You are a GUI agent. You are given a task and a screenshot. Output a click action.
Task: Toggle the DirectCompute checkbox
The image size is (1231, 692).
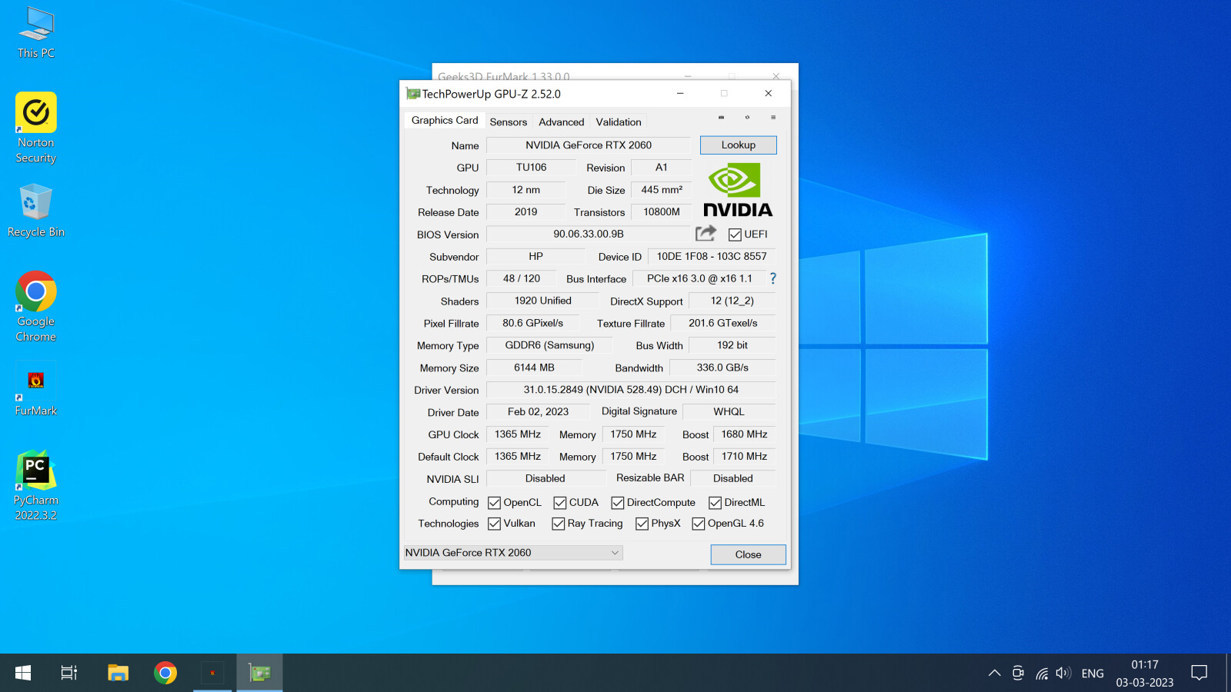[617, 503]
